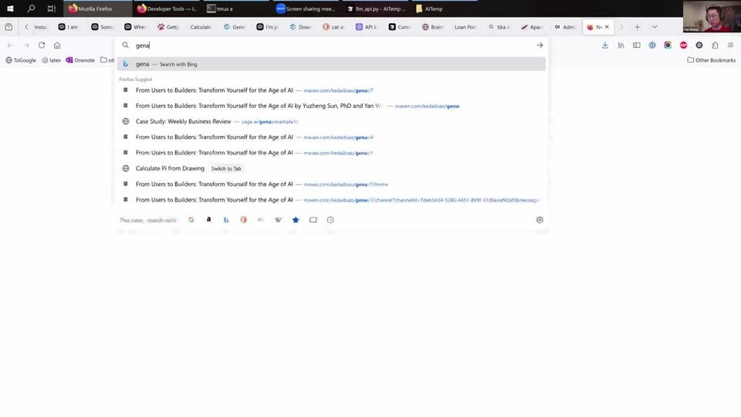The height and width of the screenshot is (417, 741).
Task: Switch to the Loan Port tab
Action: click(x=465, y=27)
